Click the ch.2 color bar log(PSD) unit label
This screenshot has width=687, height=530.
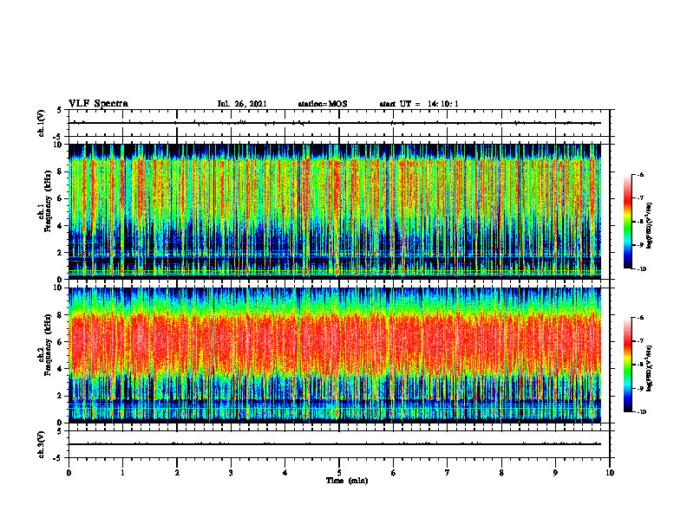(x=651, y=369)
